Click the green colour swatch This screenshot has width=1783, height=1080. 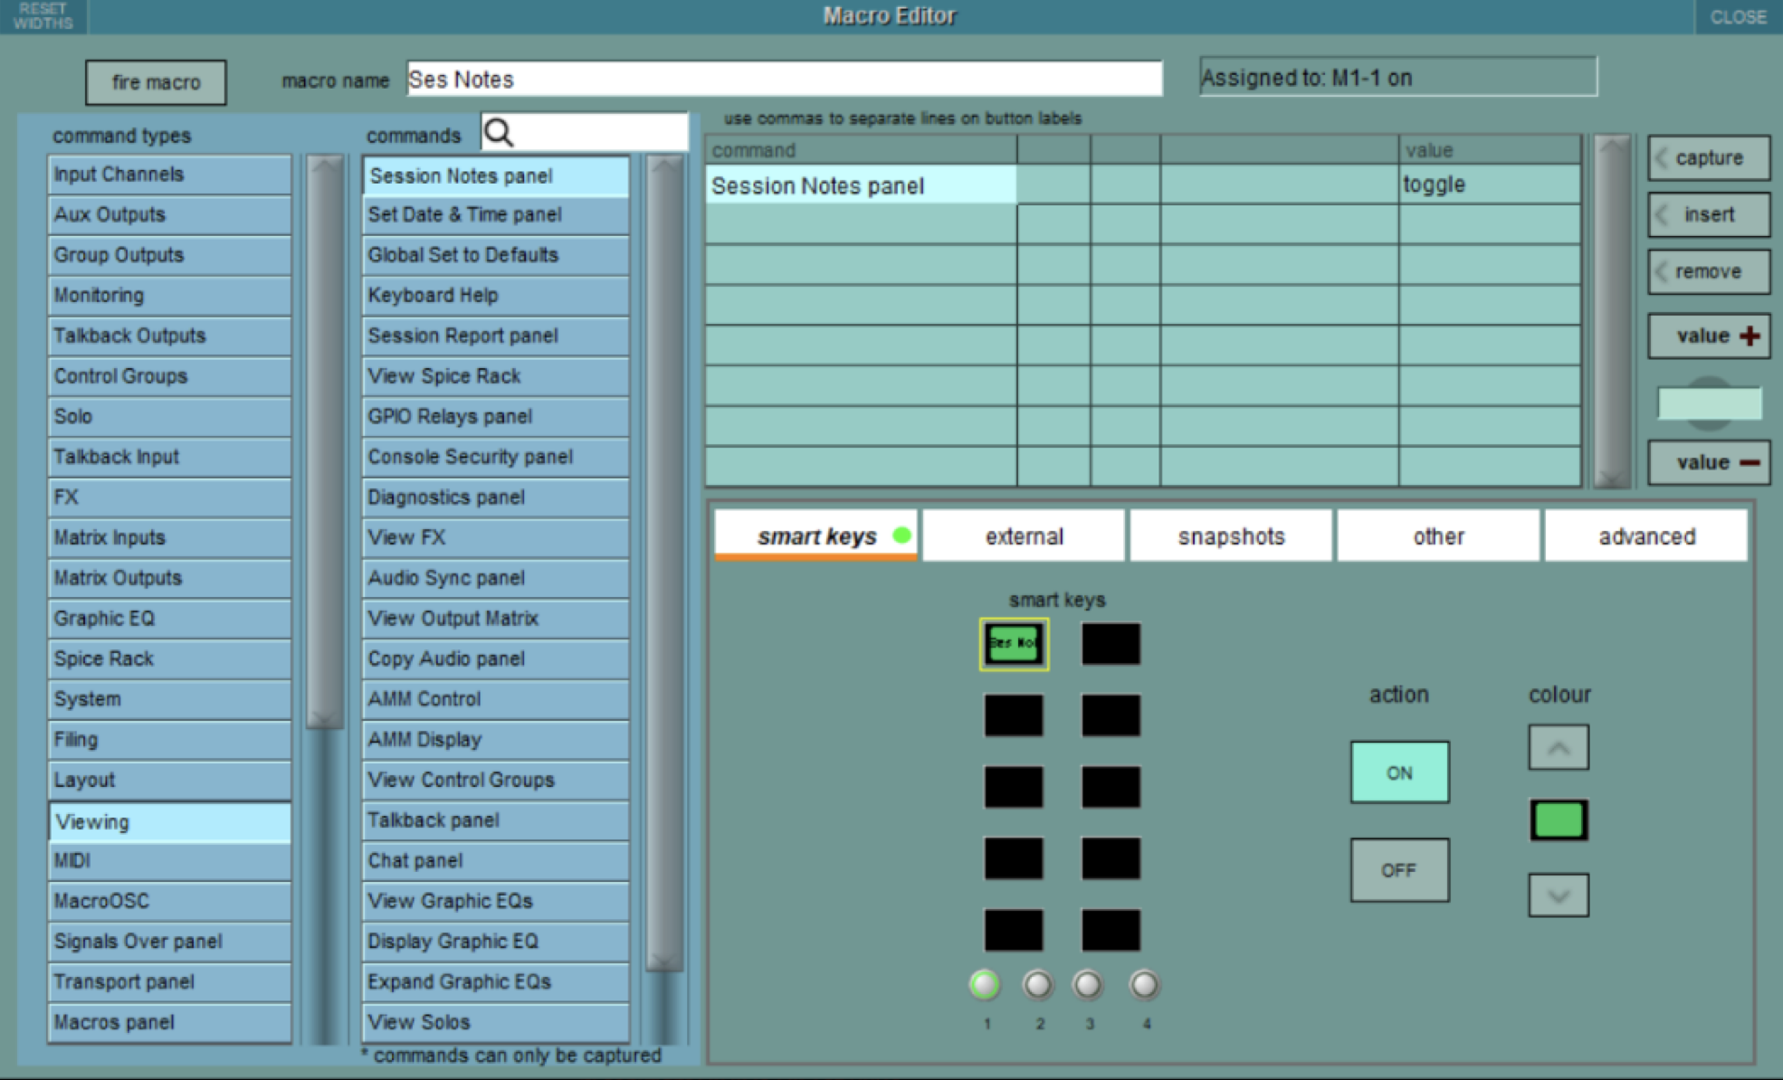(x=1558, y=820)
